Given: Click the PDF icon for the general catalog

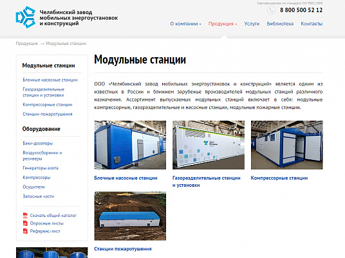Looking at the screenshot, I should (x=25, y=215).
